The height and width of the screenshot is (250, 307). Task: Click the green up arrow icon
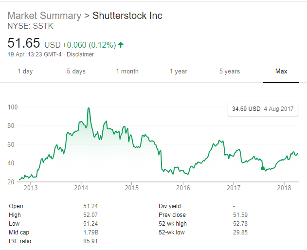point(121,45)
